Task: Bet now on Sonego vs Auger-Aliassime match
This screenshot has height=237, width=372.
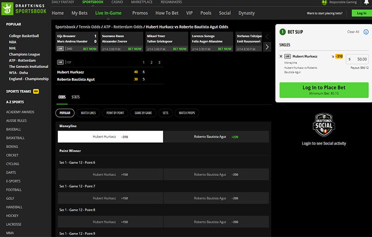Action: click(x=225, y=49)
